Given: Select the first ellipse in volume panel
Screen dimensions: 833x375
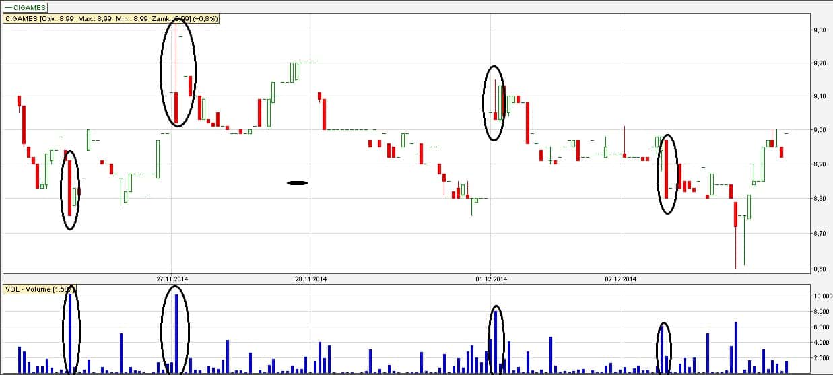Looking at the screenshot, I should [70, 329].
